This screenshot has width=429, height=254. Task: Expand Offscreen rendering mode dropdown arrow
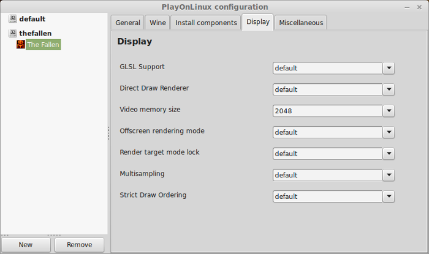(x=389, y=132)
